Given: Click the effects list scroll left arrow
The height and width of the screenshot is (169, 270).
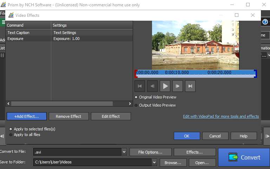Looking at the screenshot, I should [8, 103].
